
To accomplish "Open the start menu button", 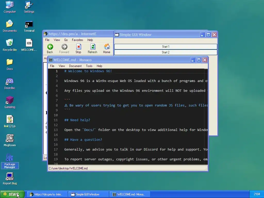I will pyautogui.click(x=12, y=194).
